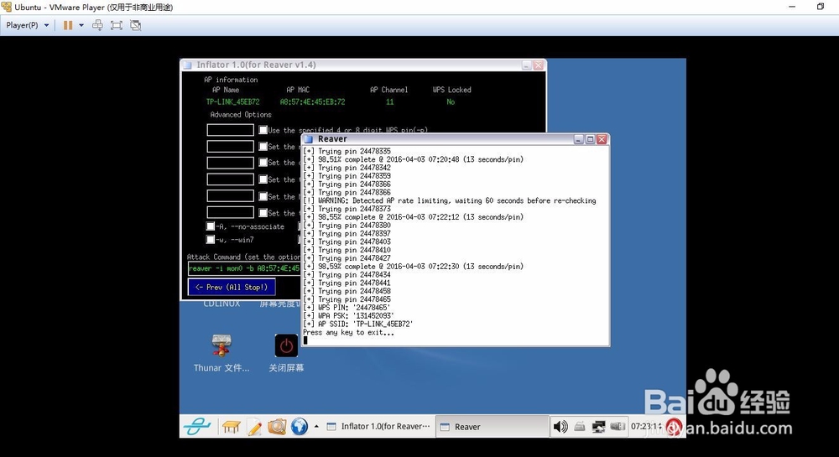Click the AP SSID 'TP-LINK_45EB72' line in Reaver
Screen dimensions: 839x457
click(358, 324)
